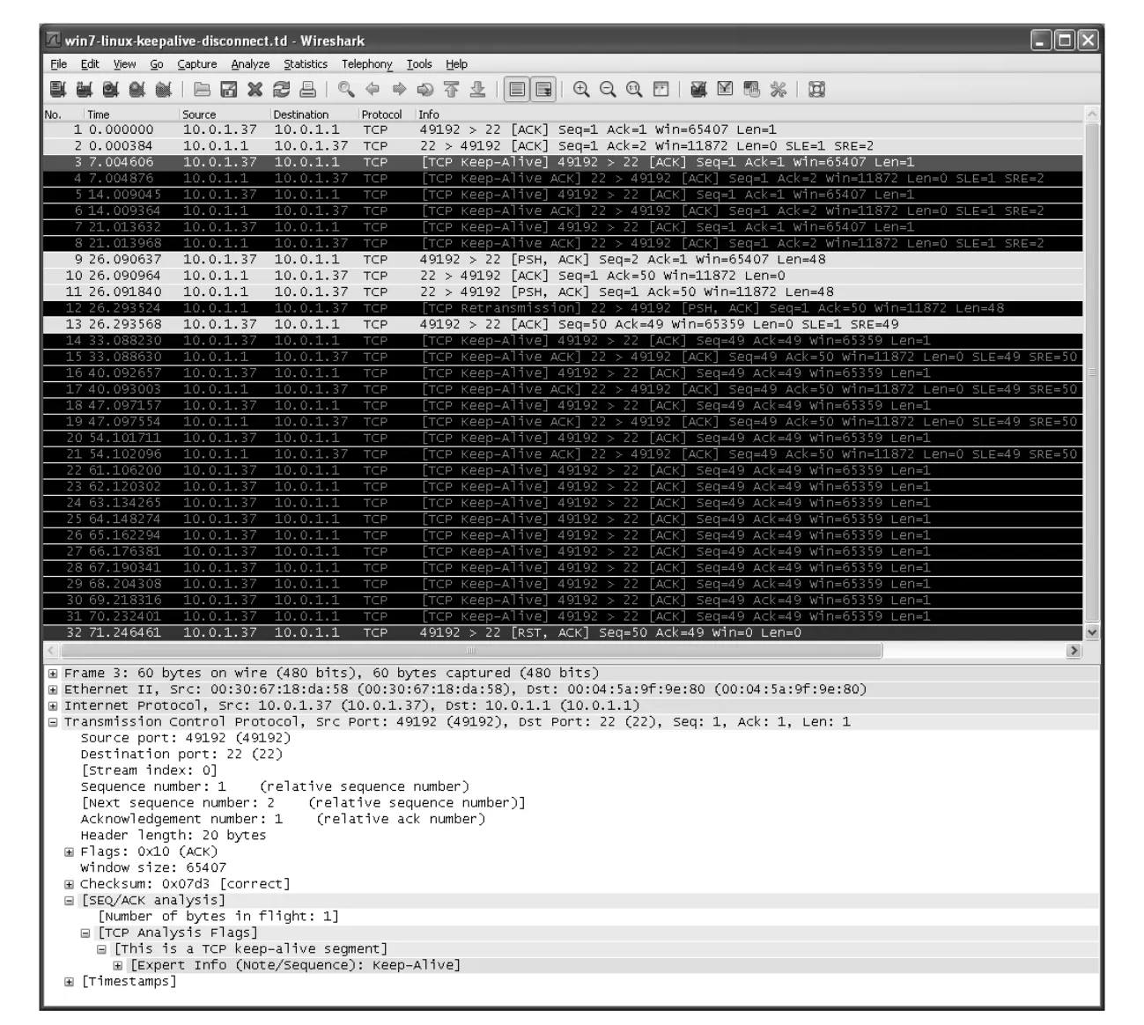Save capture file icon

click(229, 89)
